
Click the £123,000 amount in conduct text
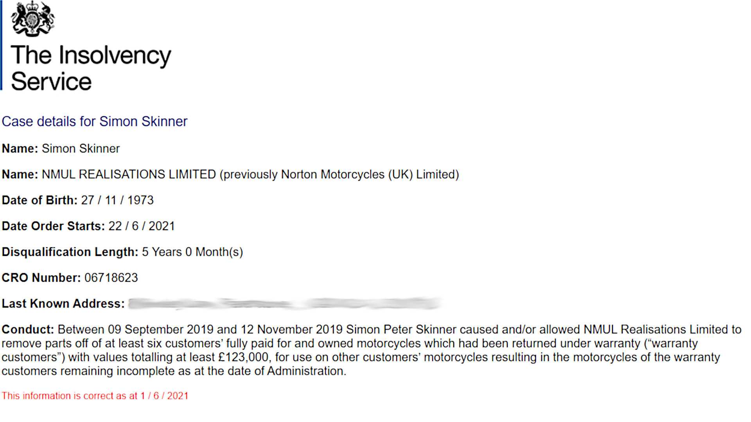tap(243, 358)
